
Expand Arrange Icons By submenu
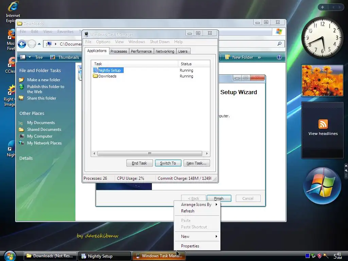click(x=197, y=205)
